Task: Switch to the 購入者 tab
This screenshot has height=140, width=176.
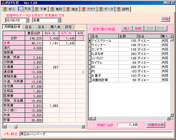Action: [55, 27]
